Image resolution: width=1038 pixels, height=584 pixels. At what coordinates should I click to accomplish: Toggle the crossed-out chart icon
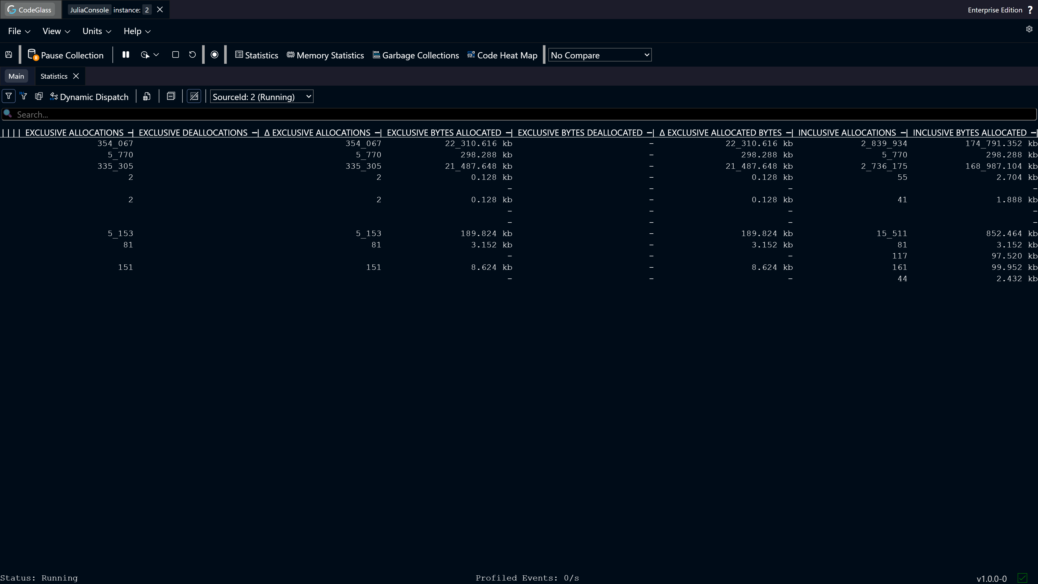194,96
